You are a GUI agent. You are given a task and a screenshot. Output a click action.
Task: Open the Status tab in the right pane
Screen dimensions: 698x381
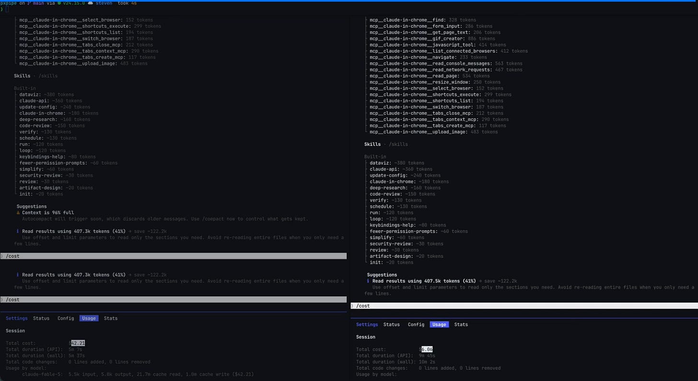point(392,325)
